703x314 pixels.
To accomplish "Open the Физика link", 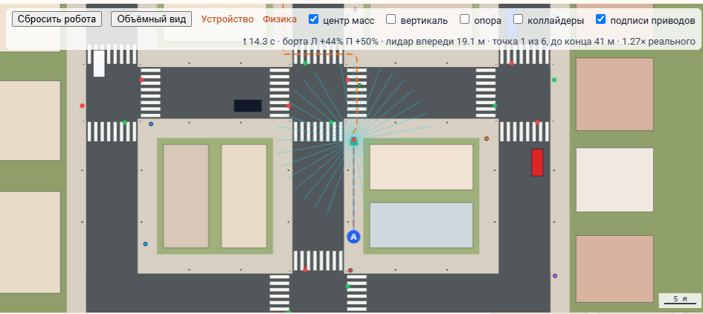I will point(280,19).
